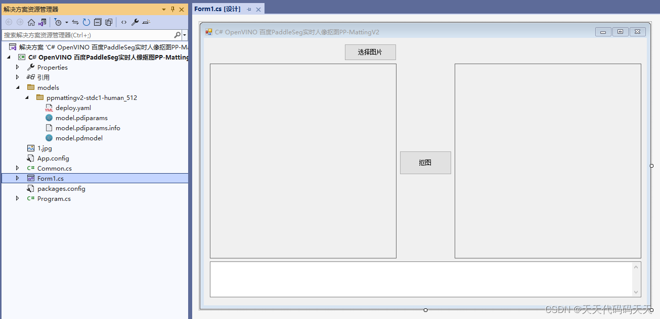660x319 pixels.
Task: Toggle the pending changes filter clock icon
Action: pos(58,22)
